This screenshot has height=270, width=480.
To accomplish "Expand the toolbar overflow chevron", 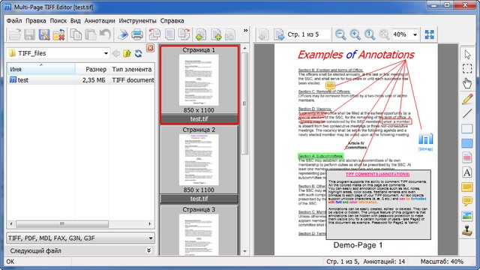I will pos(245,30).
